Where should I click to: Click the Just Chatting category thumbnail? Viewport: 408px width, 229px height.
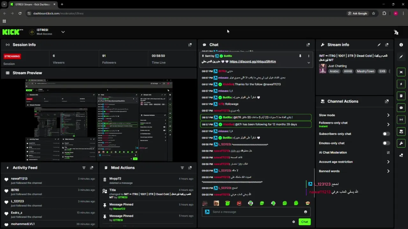coord(323,69)
